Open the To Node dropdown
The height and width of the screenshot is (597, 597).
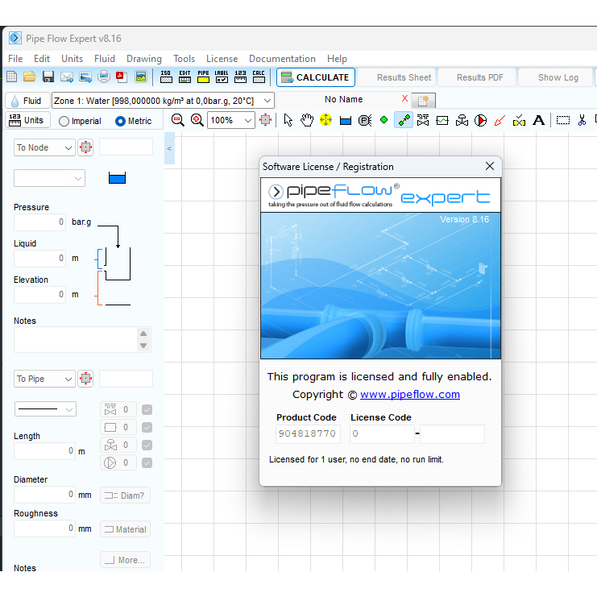44,147
